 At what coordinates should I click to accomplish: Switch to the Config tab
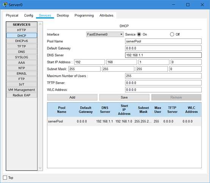click(28, 16)
